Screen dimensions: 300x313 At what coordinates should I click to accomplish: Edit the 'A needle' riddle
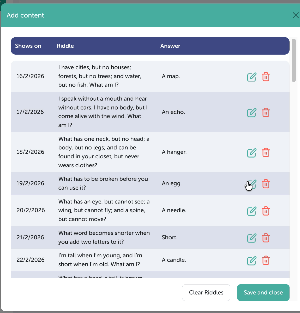252,211
